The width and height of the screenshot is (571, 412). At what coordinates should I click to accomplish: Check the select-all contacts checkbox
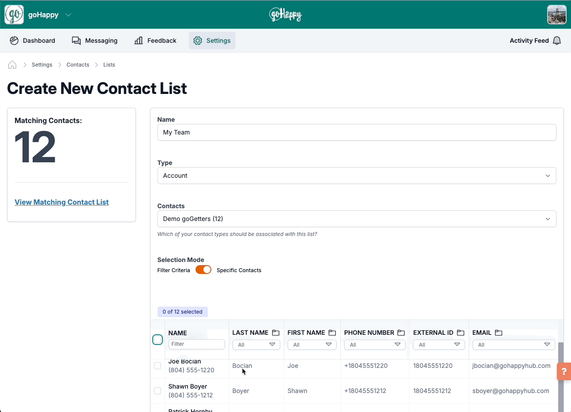click(158, 340)
